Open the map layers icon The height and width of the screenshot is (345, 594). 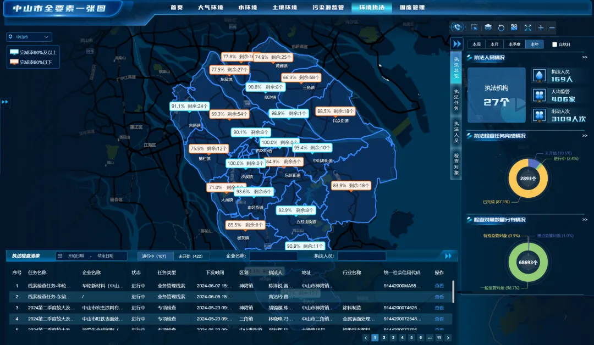(488, 27)
